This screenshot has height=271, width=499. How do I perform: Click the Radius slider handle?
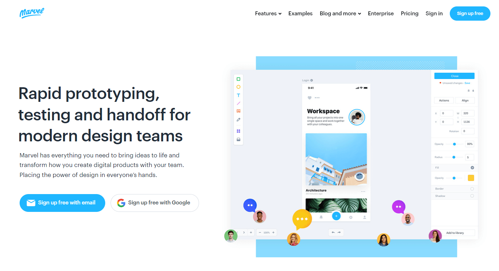pos(454,157)
